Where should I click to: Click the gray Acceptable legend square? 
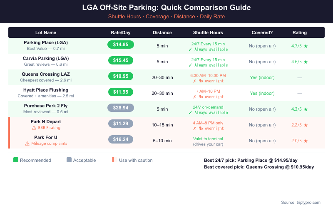click(x=69, y=160)
